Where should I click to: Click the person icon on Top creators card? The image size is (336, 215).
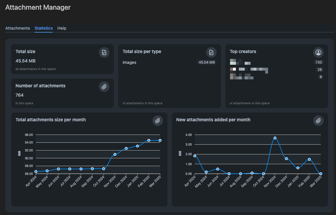[x=318, y=52]
